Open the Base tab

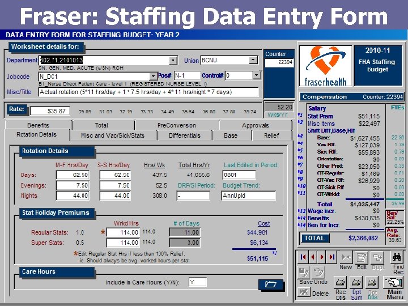coord(231,135)
